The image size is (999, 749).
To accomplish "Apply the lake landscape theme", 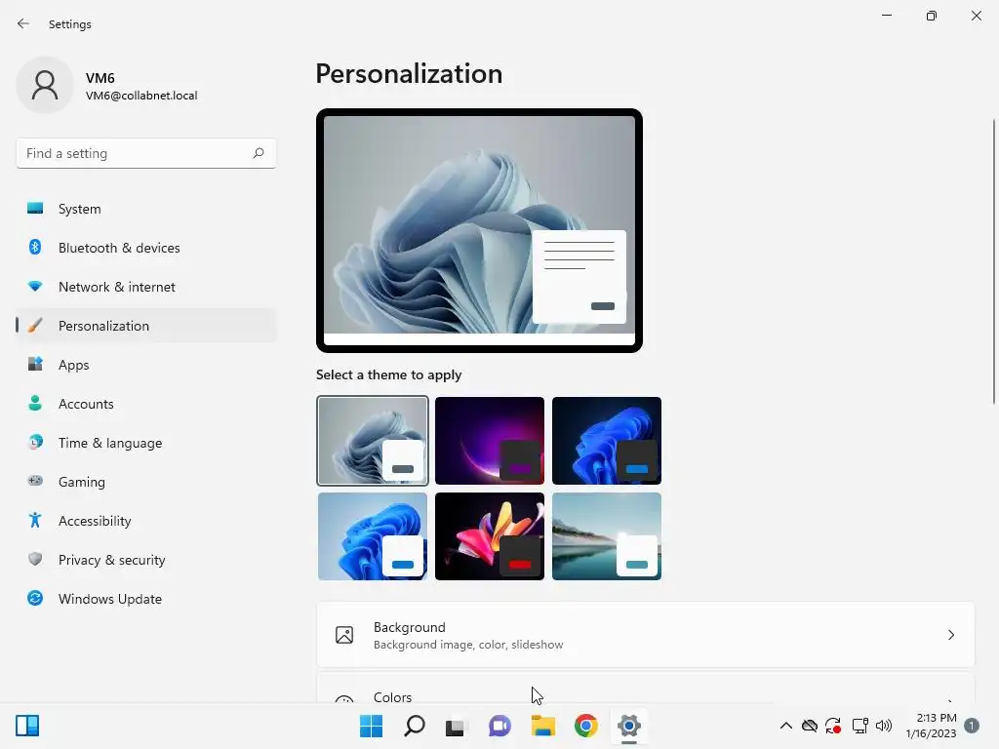I will [607, 536].
